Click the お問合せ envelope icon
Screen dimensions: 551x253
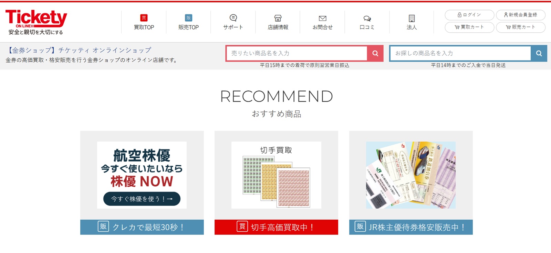(x=323, y=18)
